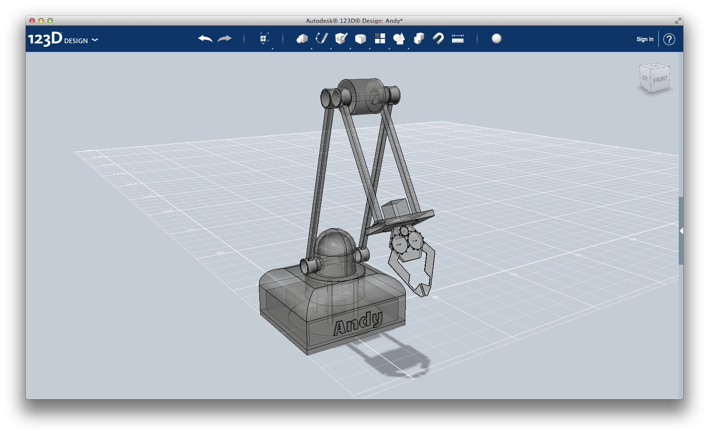Redo with the forward arrow icon
The width and height of the screenshot is (709, 435).
[x=225, y=39]
